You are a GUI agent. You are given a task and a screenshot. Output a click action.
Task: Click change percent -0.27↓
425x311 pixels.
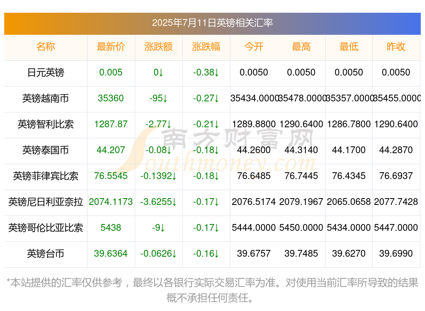206,98
